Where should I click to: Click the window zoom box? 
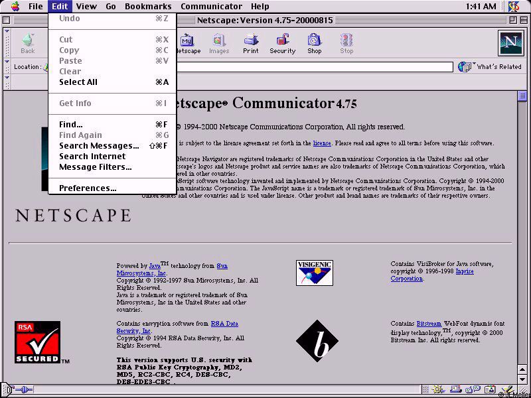512,21
